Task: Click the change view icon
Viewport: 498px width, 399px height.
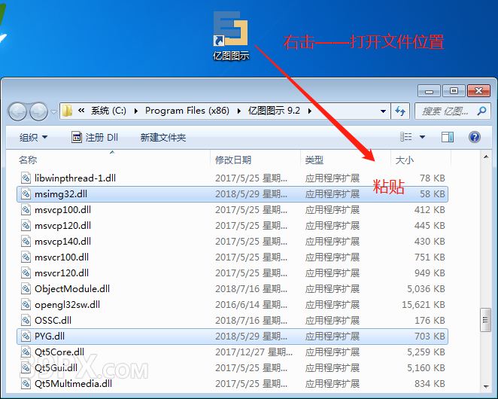Action: (x=406, y=137)
